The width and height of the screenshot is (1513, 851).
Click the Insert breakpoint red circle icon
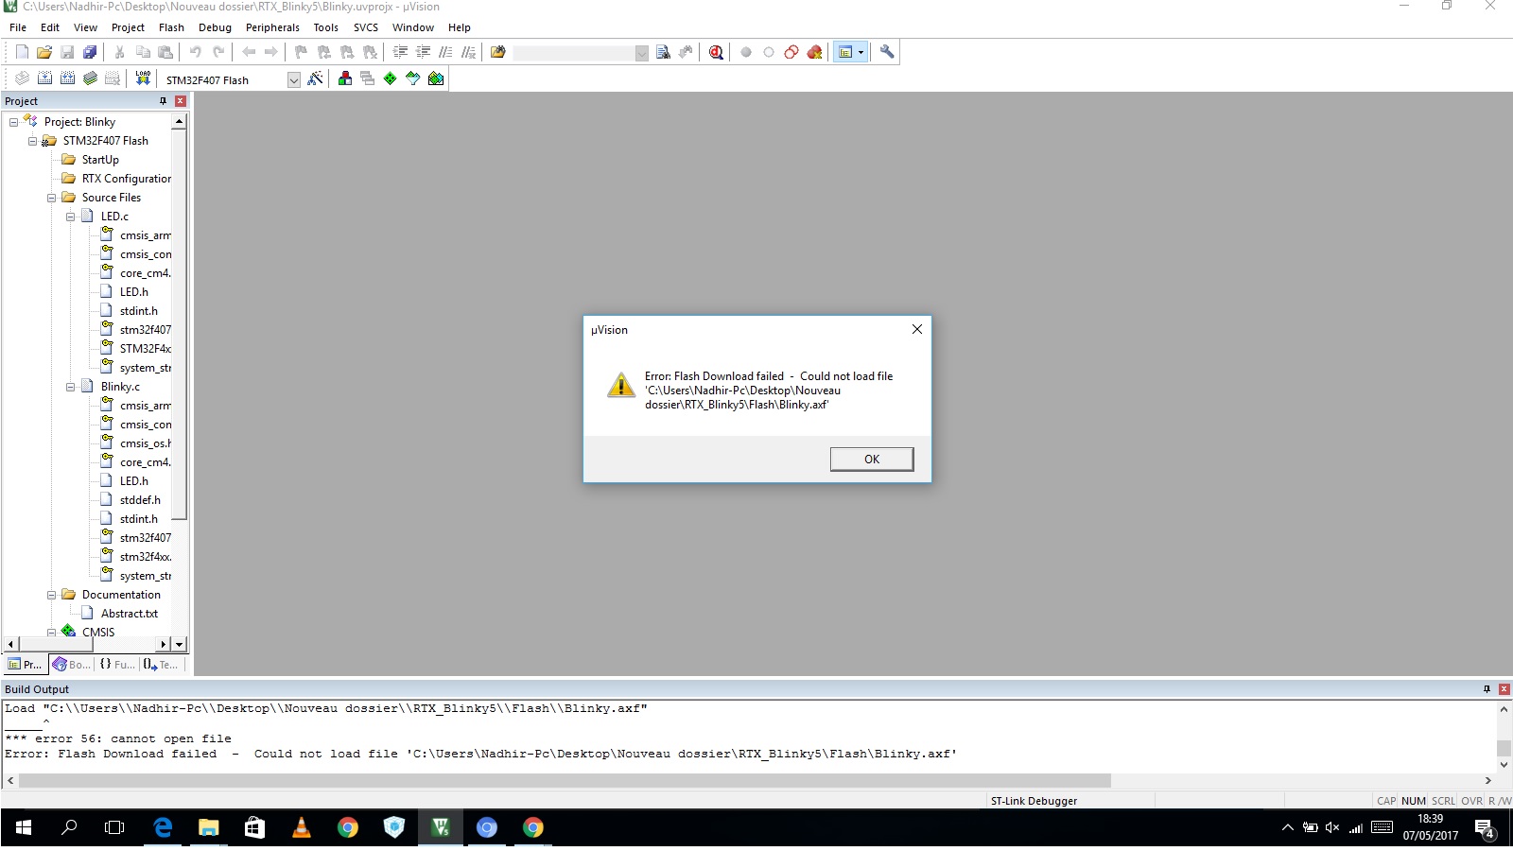(746, 52)
